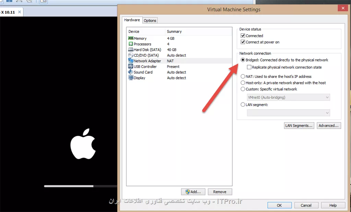
Task: Select the CD/DVD (SATA) disc icon
Action: point(131,55)
